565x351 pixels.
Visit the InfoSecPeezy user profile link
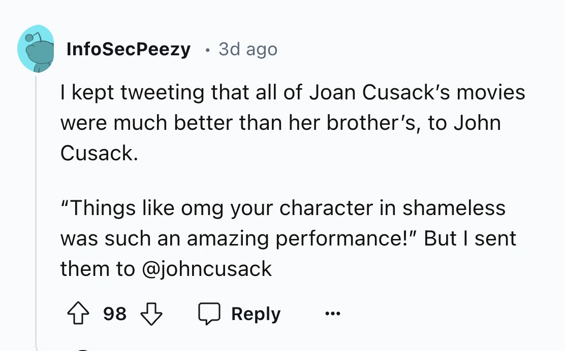[x=129, y=49]
